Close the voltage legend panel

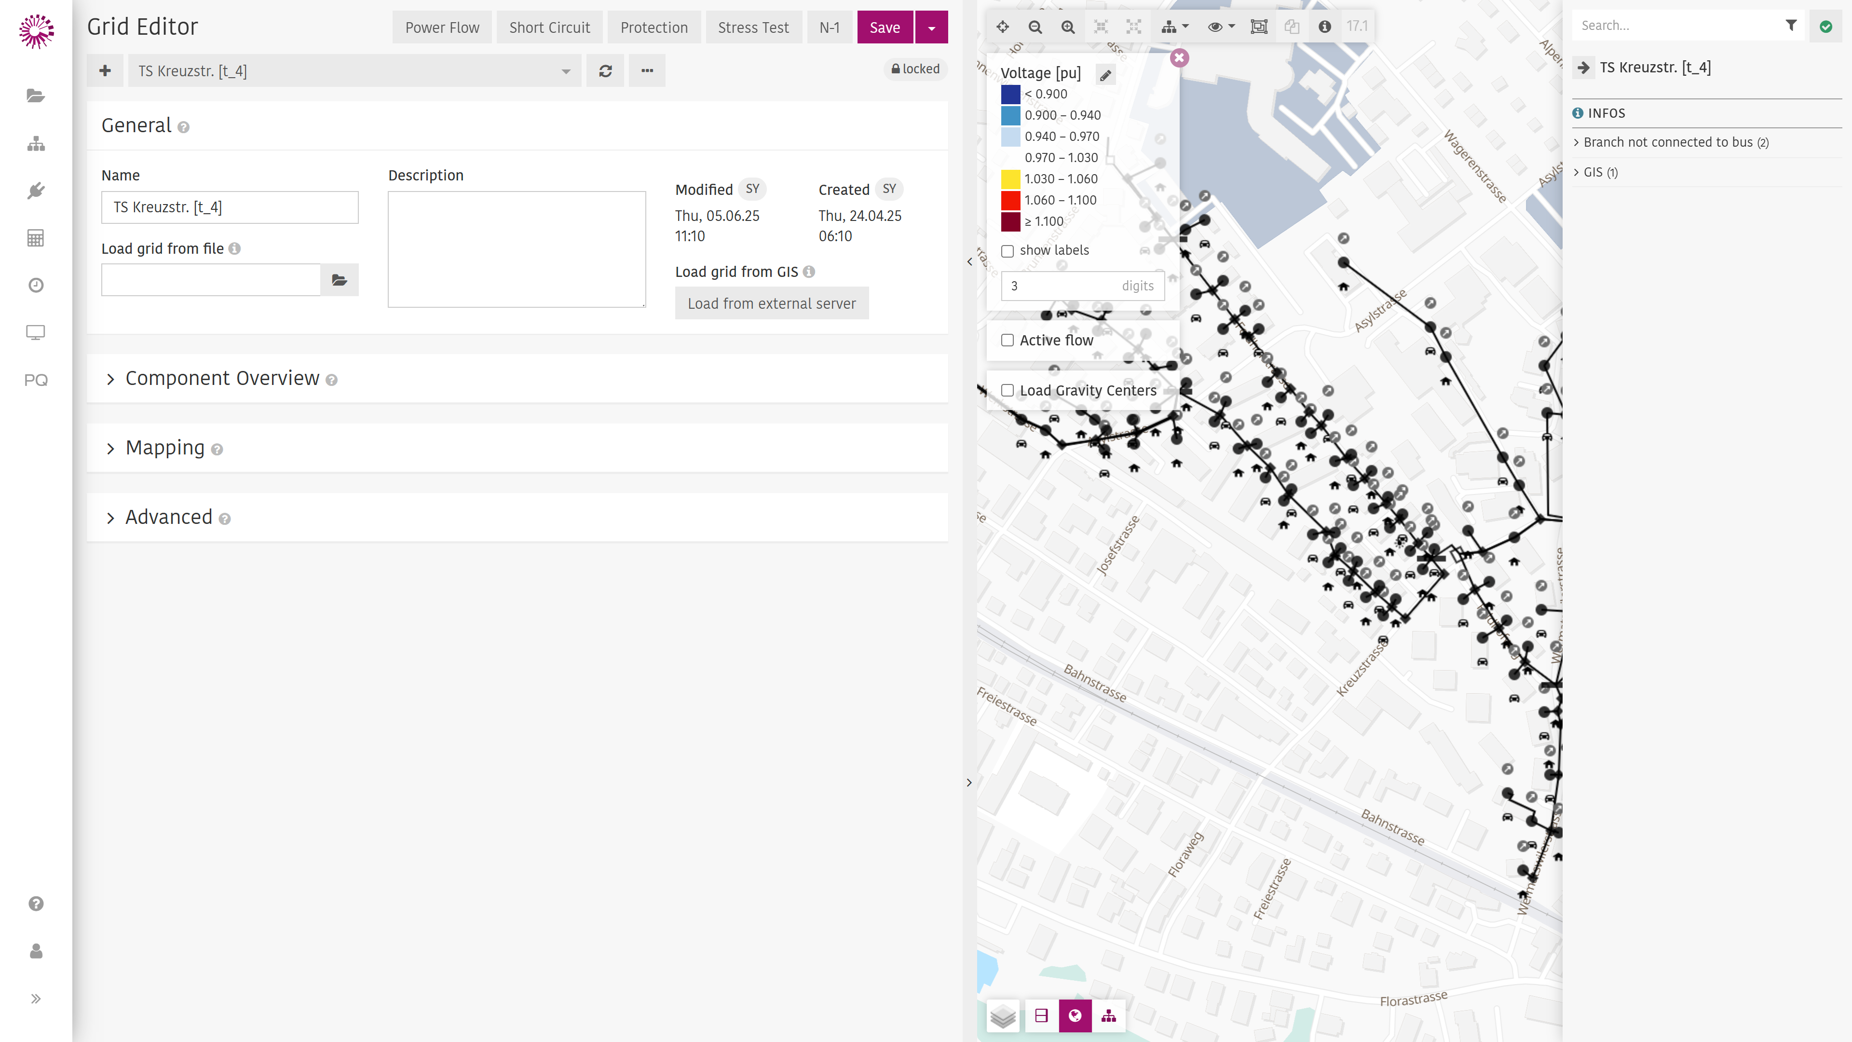coord(1179,57)
